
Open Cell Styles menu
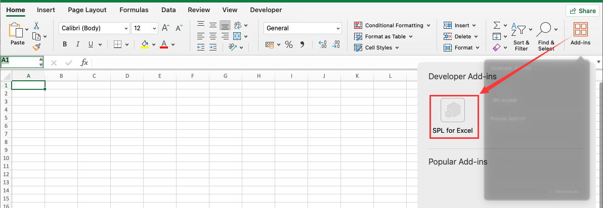[x=376, y=47]
